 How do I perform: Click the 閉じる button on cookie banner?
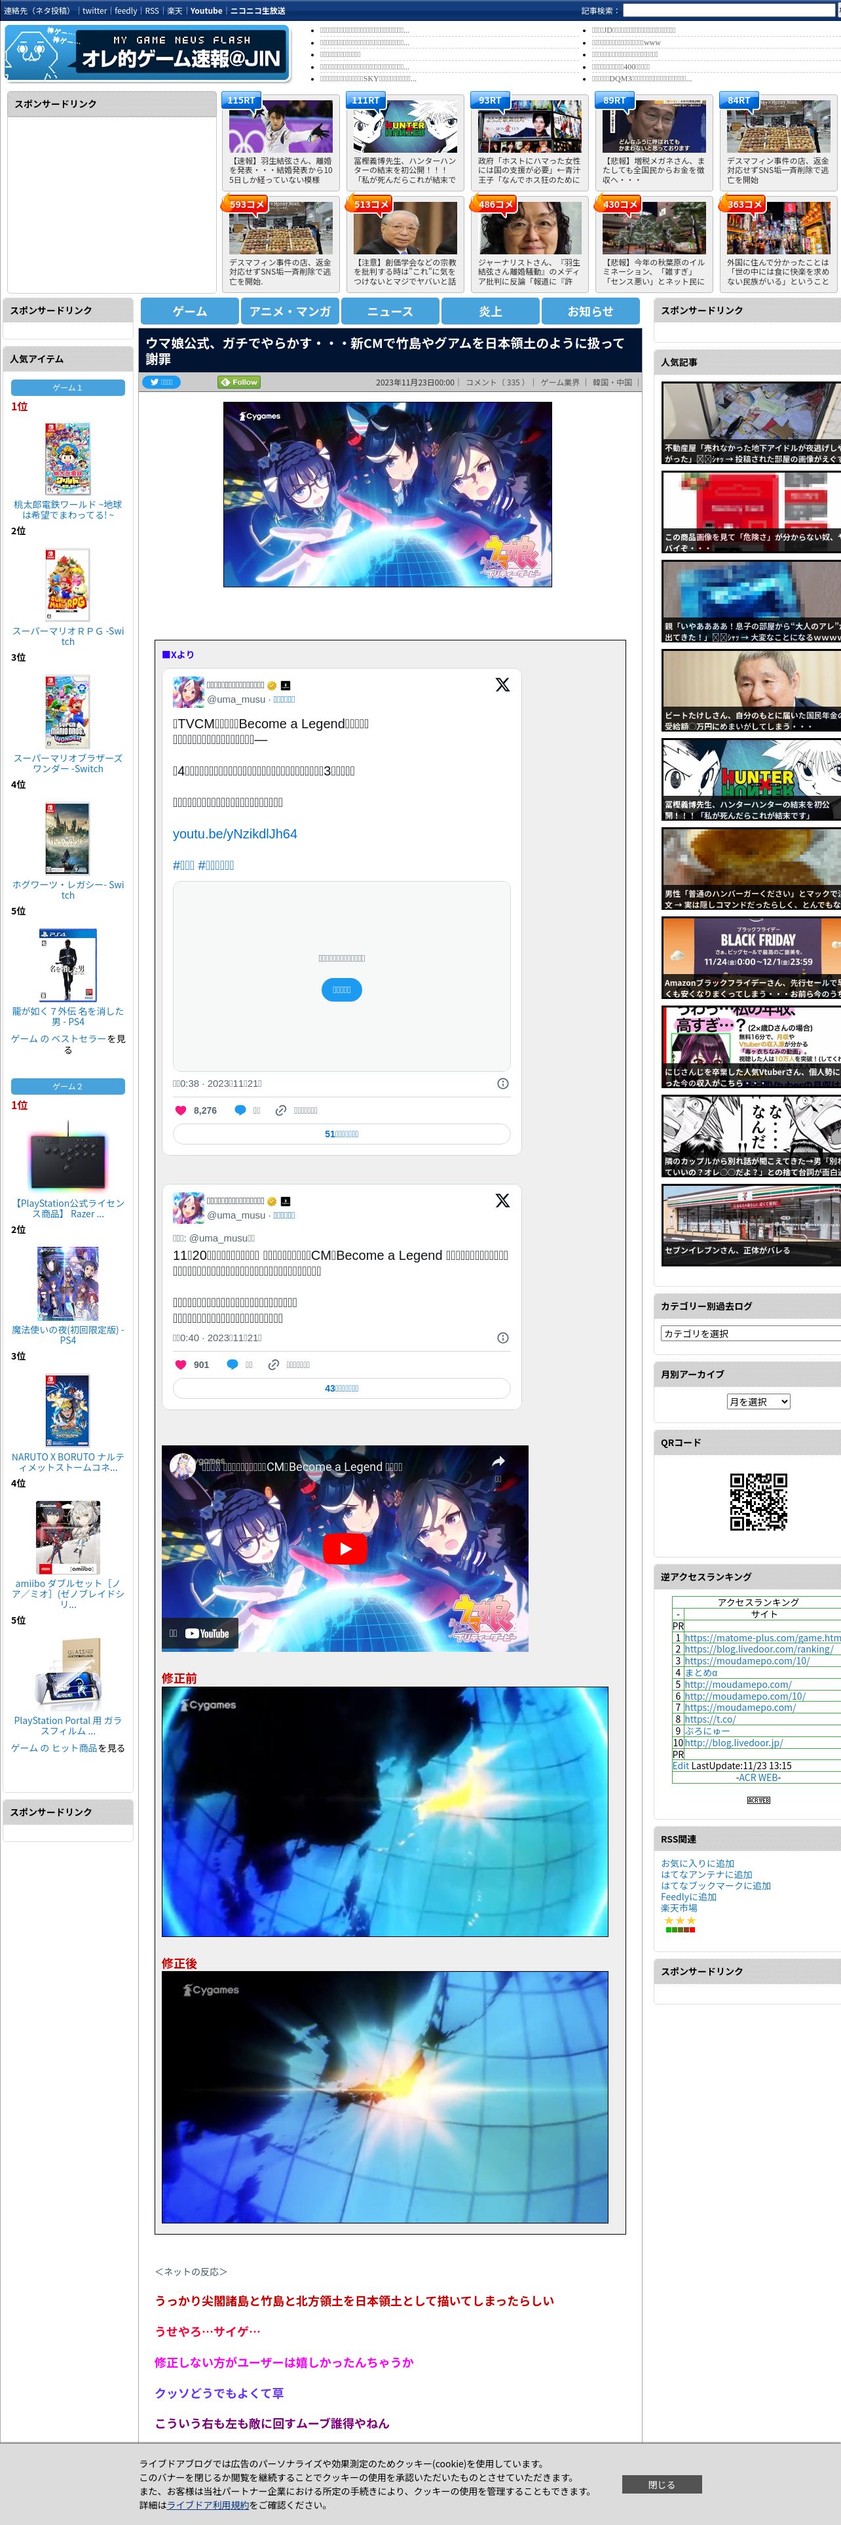pos(662,2484)
